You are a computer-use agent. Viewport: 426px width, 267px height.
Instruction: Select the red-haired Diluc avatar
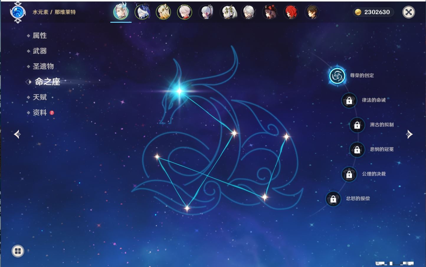[x=291, y=12]
